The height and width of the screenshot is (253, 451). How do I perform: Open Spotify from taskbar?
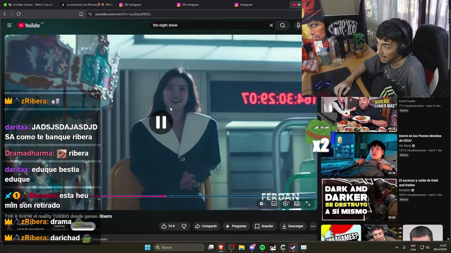click(262, 247)
